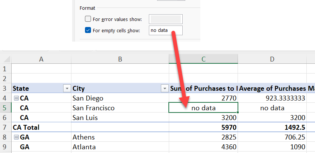Click the Athens sum 2825 cell
Screen dimensions: 315x153
(x=203, y=137)
